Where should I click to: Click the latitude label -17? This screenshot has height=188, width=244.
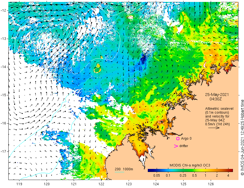(x=4, y=152)
